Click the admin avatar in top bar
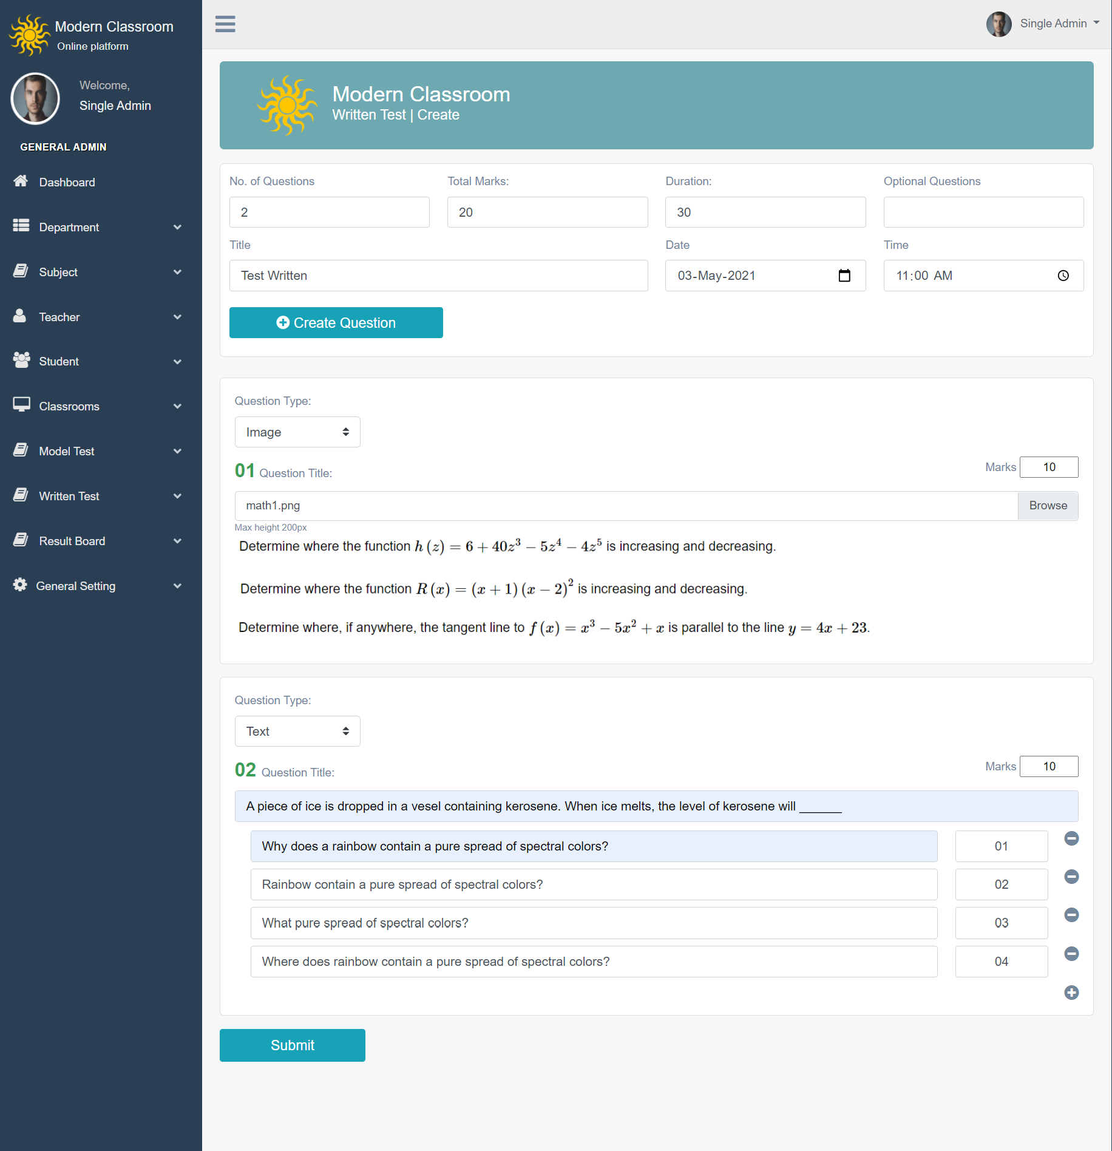This screenshot has width=1112, height=1151. click(x=998, y=24)
